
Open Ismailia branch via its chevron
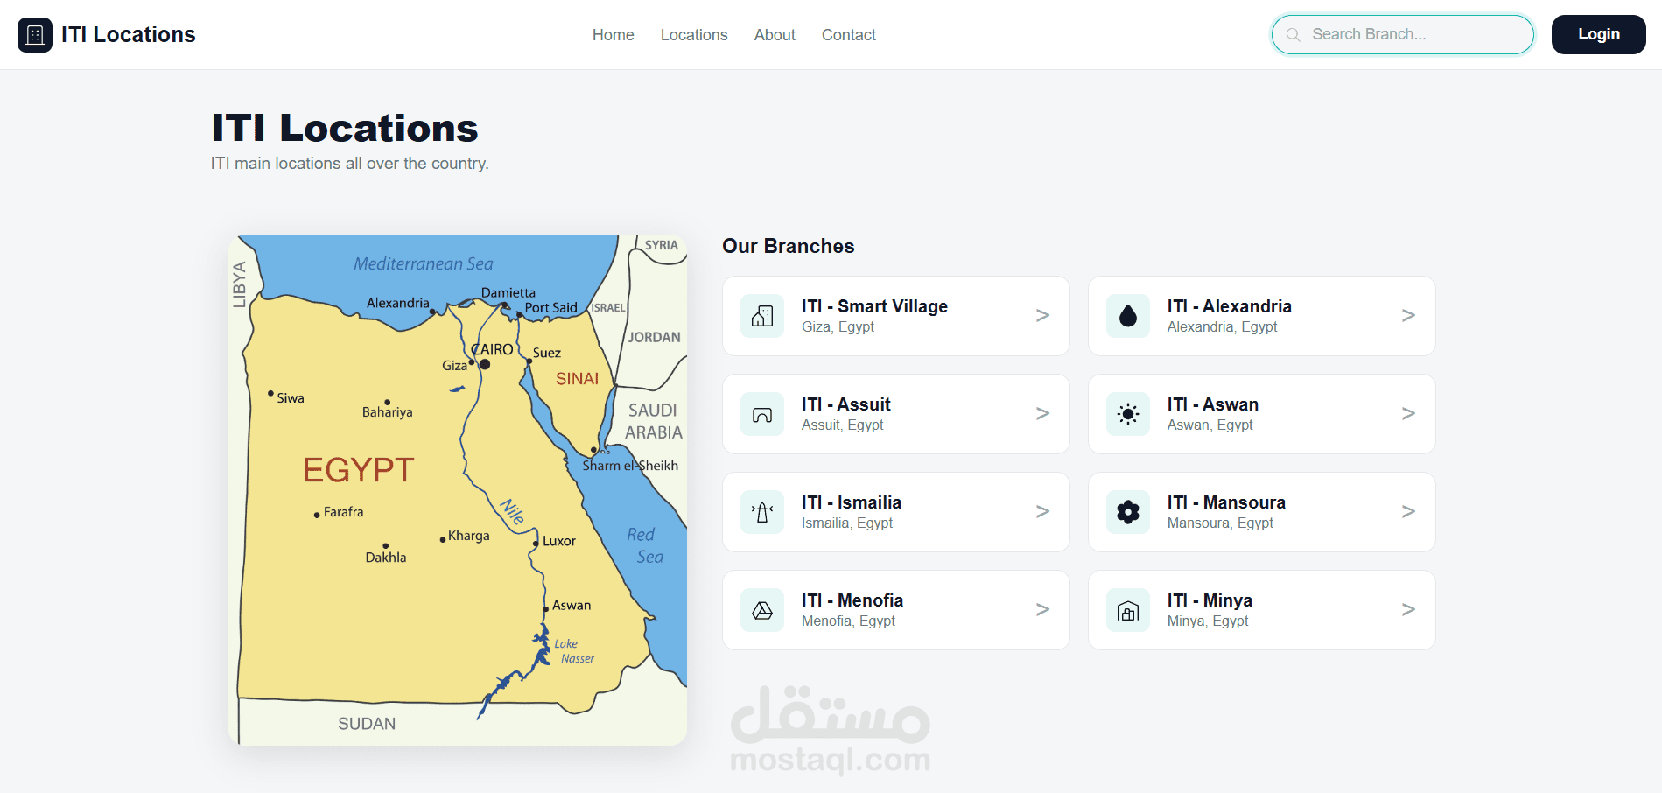point(1042,512)
